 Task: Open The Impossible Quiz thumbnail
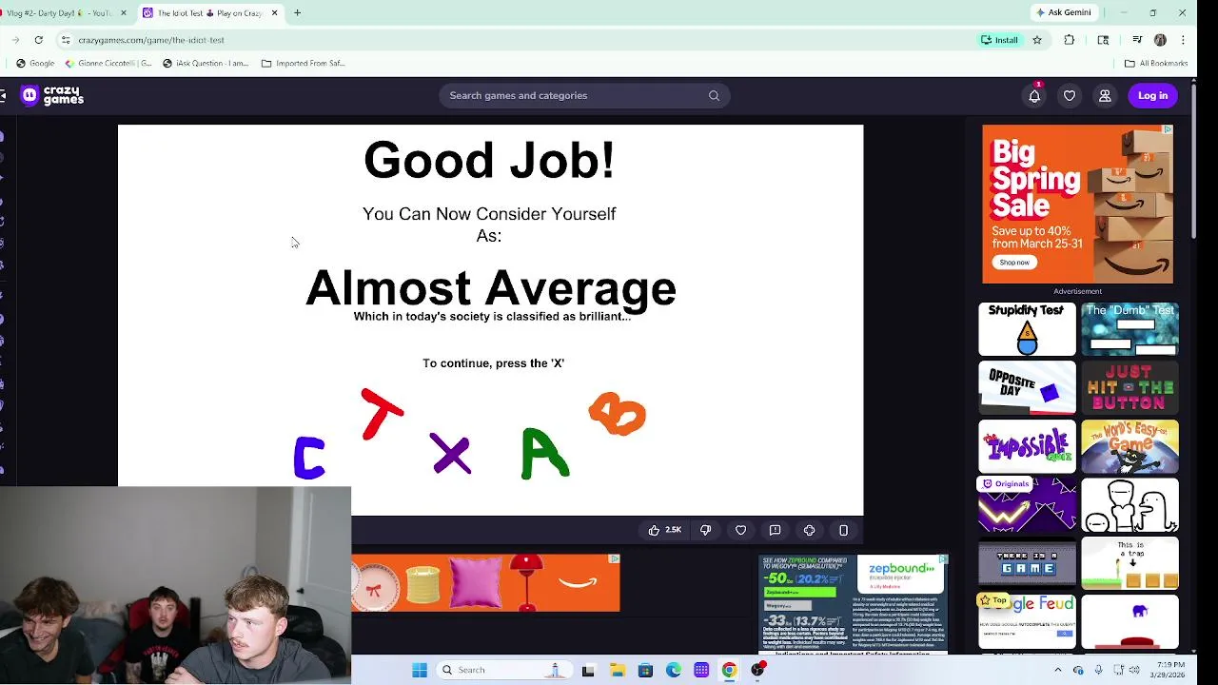point(1027,446)
